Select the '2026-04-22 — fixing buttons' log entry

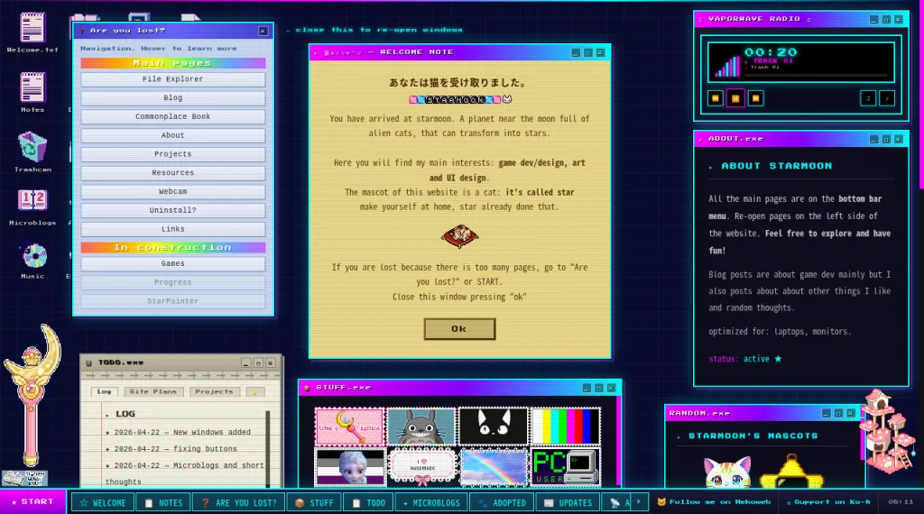pyautogui.click(x=176, y=449)
